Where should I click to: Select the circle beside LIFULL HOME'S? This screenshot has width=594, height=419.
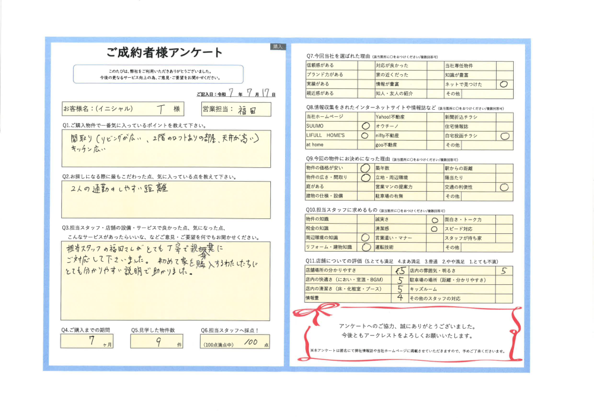(x=365, y=136)
